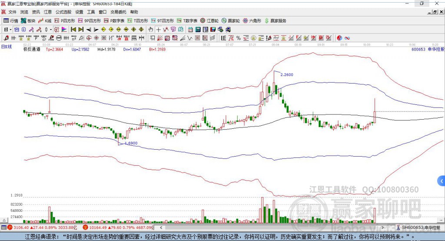The image size is (445, 241).
Task: Open the 六角形 hexagon tool
Action: [252, 21]
